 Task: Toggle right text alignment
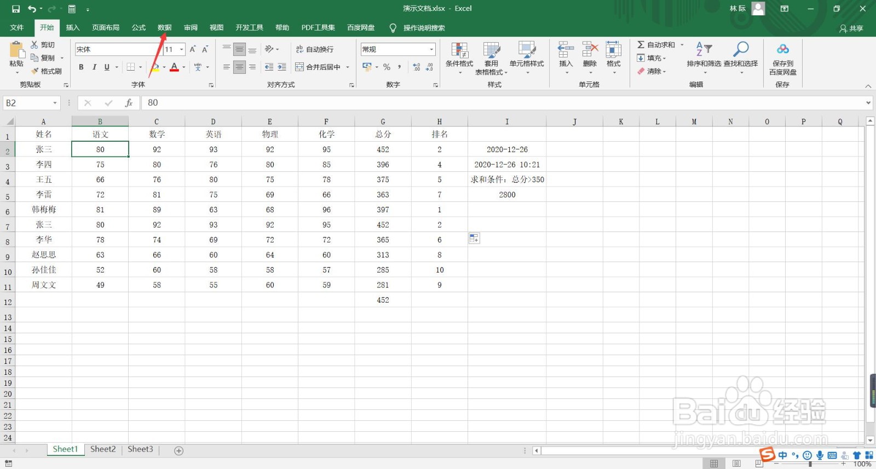point(252,67)
